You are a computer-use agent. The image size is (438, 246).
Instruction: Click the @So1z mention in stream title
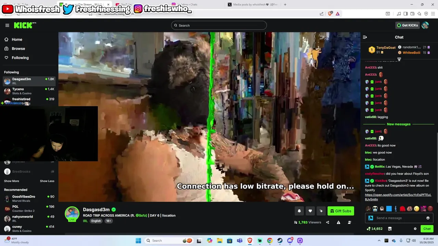pos(141,216)
